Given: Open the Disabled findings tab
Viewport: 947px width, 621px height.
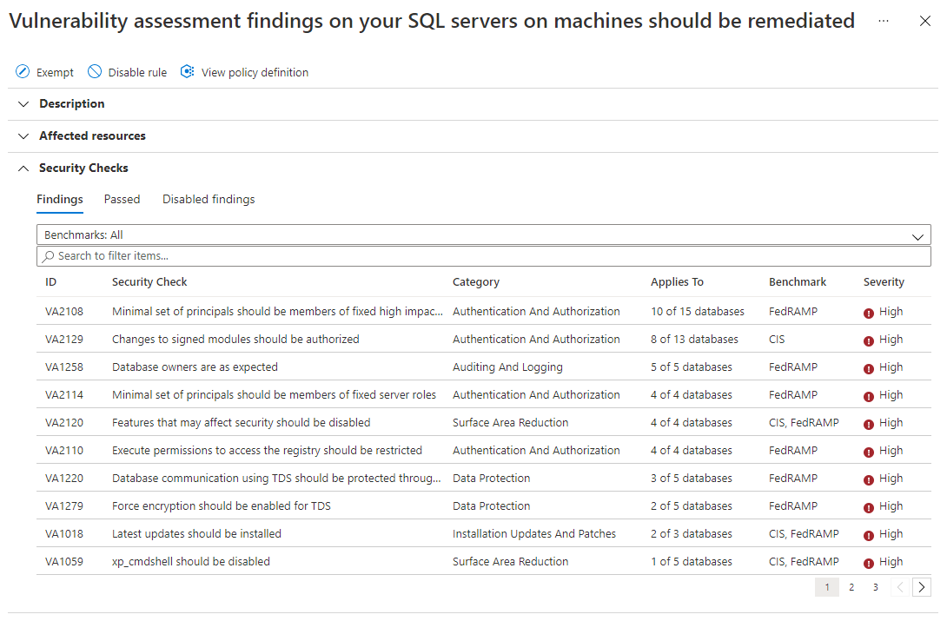Looking at the screenshot, I should [x=209, y=199].
